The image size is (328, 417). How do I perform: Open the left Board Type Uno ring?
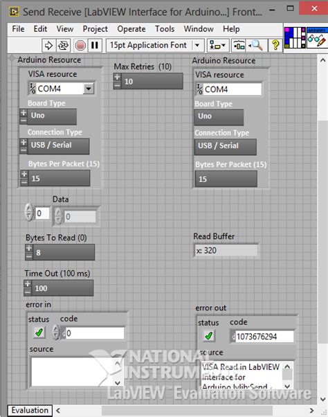[52, 116]
